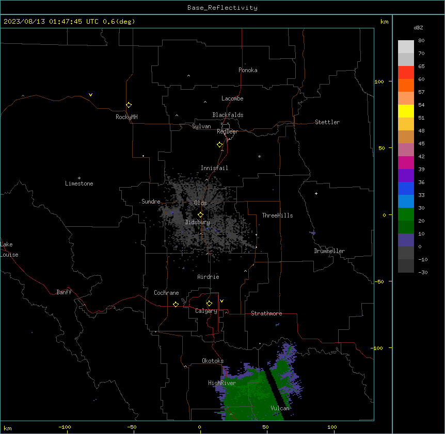Click the 50 tick on the bottom axis
This screenshot has height=434, width=445.
265,427
